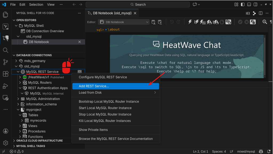
Task: Click the commit checkmark icon
Action: tap(240, 22)
